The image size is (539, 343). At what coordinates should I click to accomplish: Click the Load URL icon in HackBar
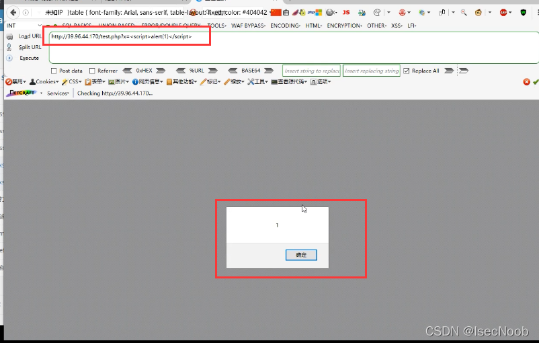pos(9,36)
